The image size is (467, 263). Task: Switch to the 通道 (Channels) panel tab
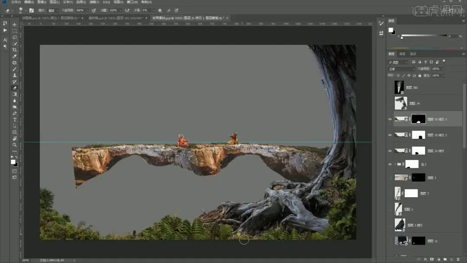pyautogui.click(x=402, y=54)
